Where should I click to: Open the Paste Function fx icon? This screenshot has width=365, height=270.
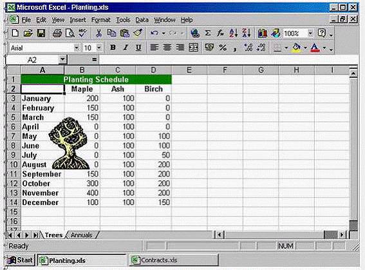tap(220, 34)
